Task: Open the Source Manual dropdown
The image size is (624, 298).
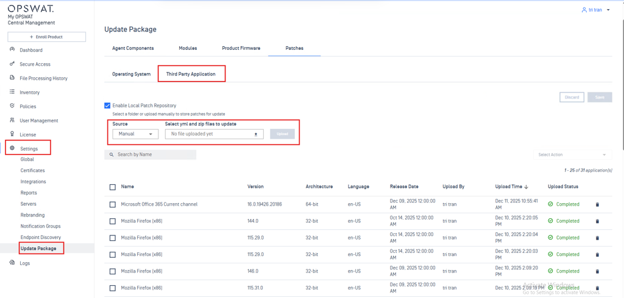Action: pyautogui.click(x=135, y=134)
